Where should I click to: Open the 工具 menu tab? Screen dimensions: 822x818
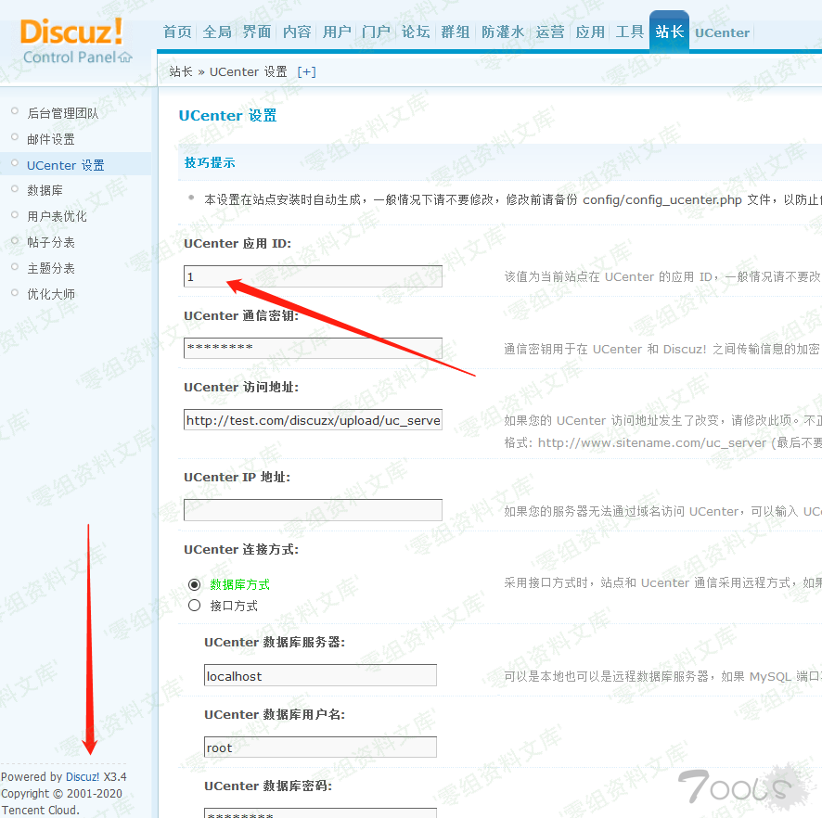pos(630,32)
